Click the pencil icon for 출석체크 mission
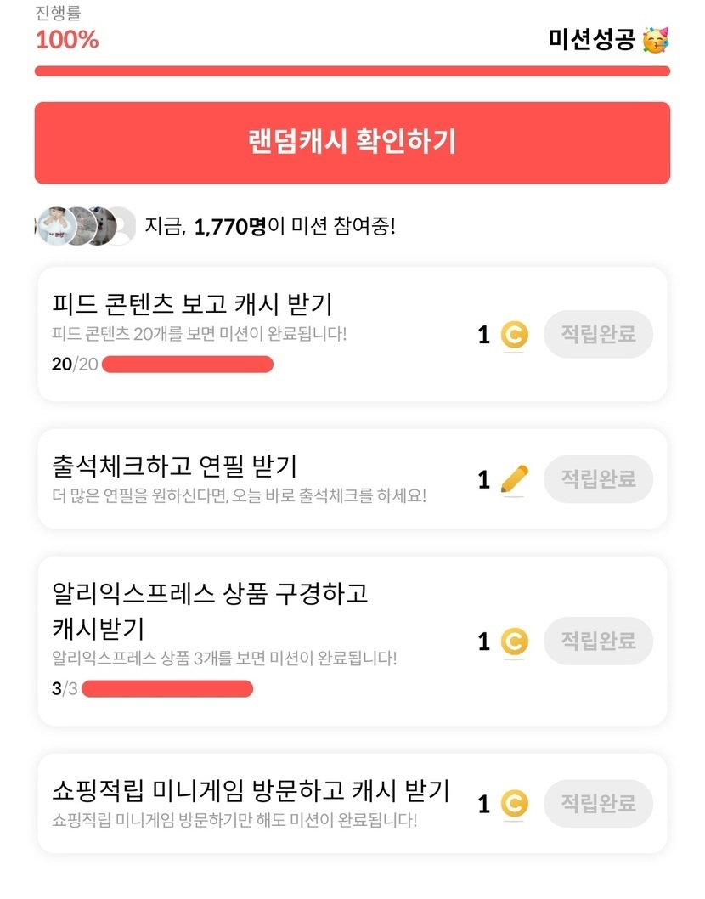705x899 pixels. 513,480
